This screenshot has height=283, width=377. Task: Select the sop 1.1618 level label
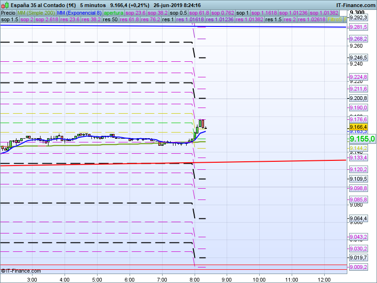pos(264,13)
